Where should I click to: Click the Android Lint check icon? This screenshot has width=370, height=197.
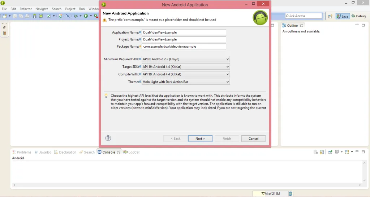click(x=49, y=16)
